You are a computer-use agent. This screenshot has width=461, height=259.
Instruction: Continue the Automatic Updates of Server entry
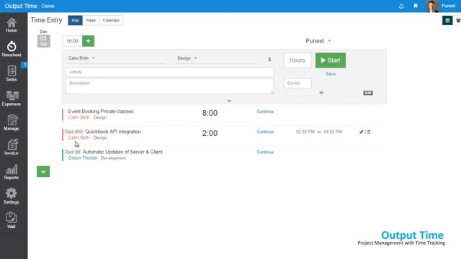pos(265,152)
